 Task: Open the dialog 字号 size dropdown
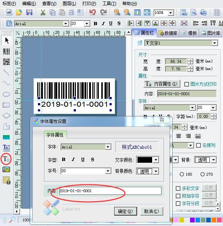click(108, 171)
